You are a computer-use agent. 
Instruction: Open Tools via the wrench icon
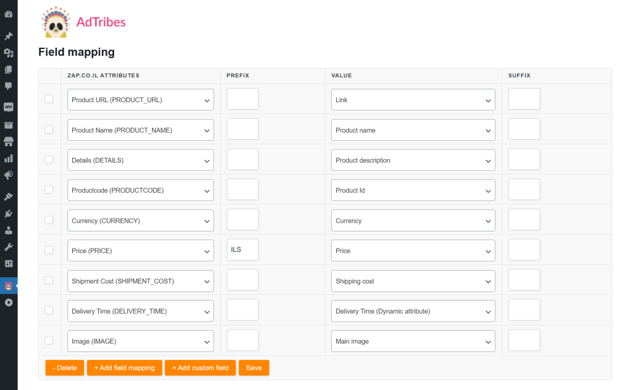(x=9, y=247)
